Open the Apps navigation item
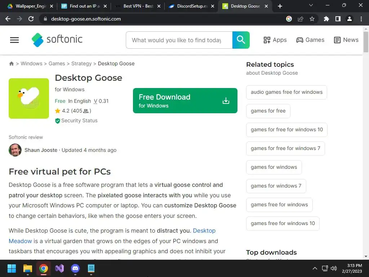Image resolution: width=369 pixels, height=277 pixels. pos(275,40)
